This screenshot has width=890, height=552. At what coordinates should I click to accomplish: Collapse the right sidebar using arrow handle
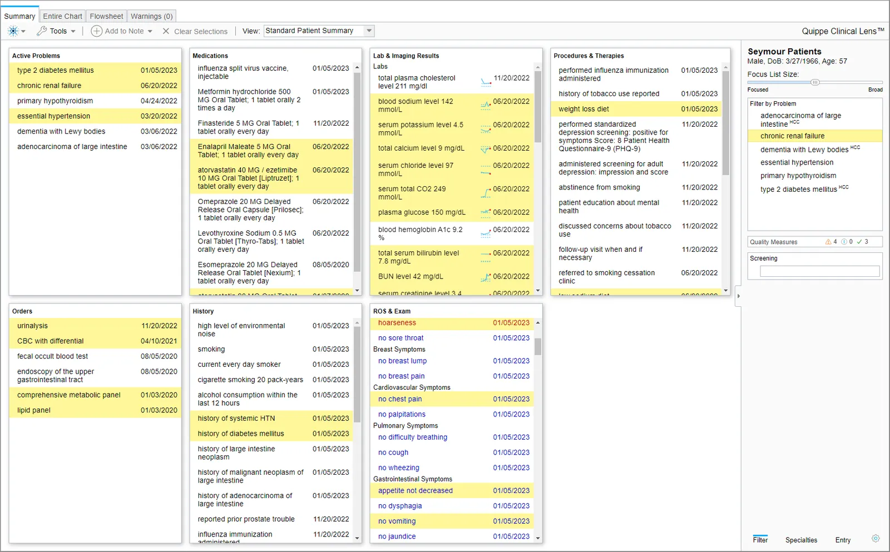738,296
